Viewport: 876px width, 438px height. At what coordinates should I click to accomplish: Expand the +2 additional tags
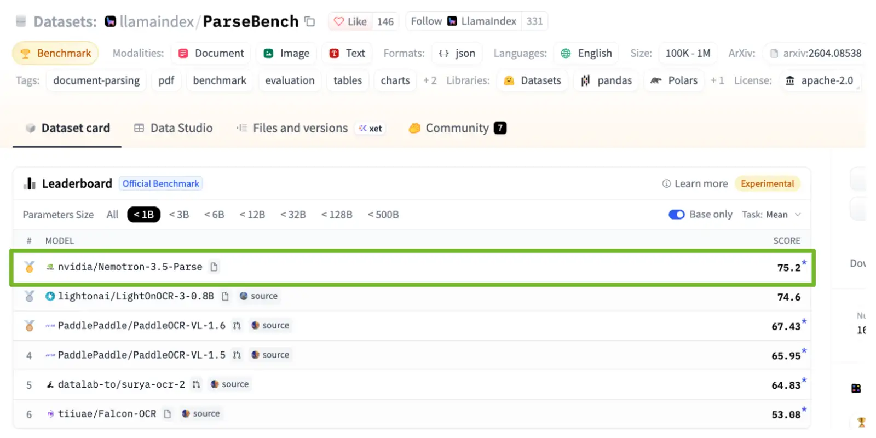click(430, 80)
